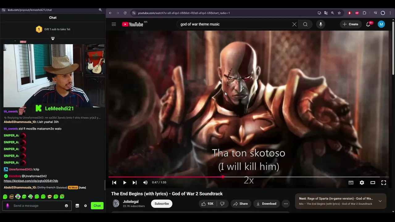
Task: Bookmark this page with star
Action: [x=339, y=13]
